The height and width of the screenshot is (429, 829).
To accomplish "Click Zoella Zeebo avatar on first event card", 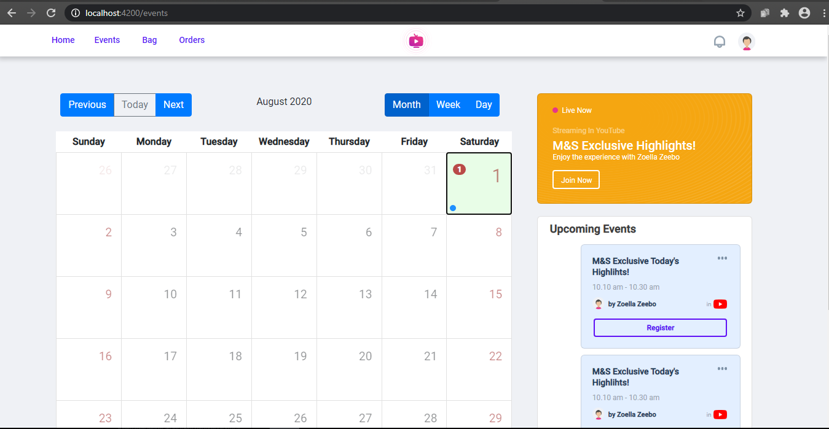I will pyautogui.click(x=599, y=304).
